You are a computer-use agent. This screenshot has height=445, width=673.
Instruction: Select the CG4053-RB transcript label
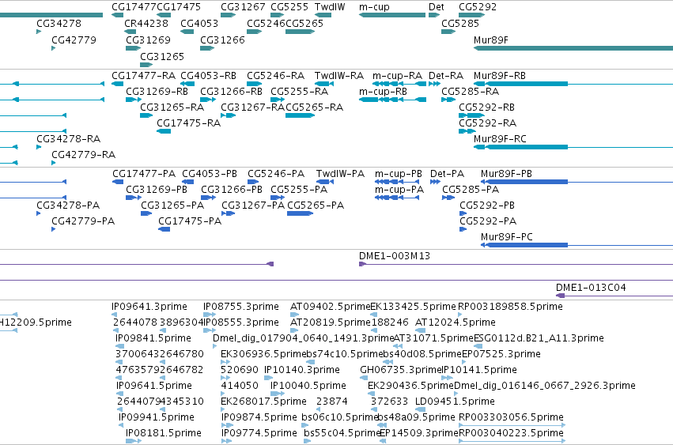click(208, 76)
